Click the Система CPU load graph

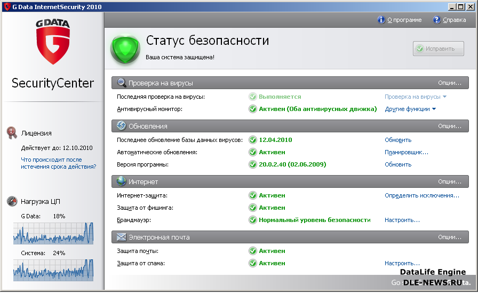click(53, 270)
